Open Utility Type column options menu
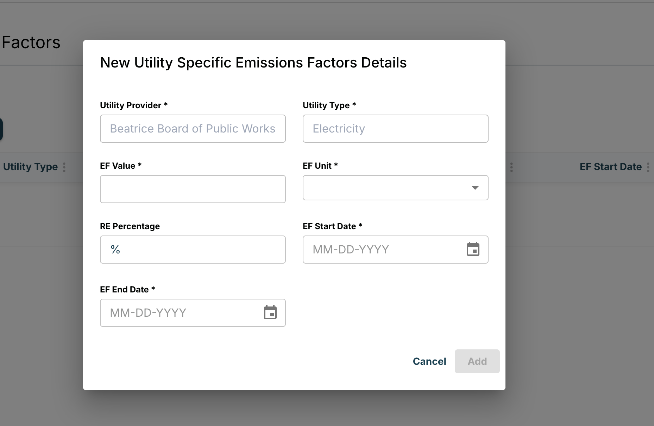This screenshot has height=426, width=654. click(64, 167)
